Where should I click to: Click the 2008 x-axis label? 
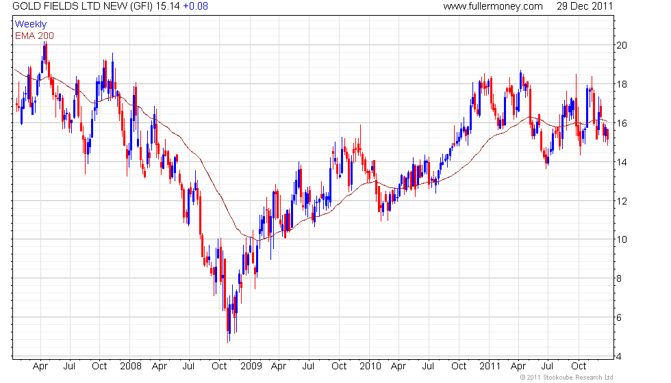click(131, 367)
